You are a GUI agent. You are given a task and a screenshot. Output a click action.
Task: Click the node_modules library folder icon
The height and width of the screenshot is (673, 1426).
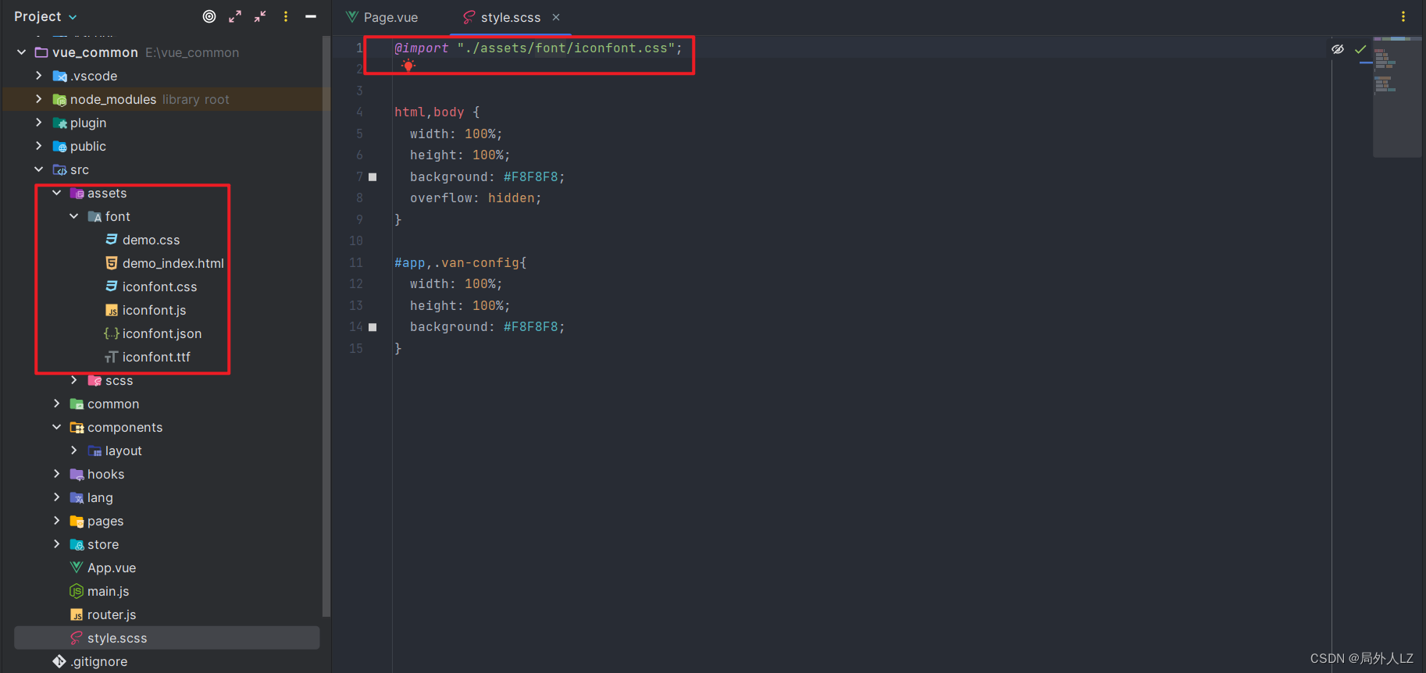click(x=59, y=99)
